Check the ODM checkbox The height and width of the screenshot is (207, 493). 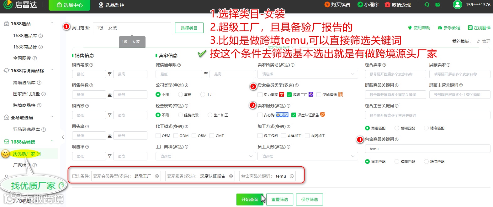[x=176, y=135]
